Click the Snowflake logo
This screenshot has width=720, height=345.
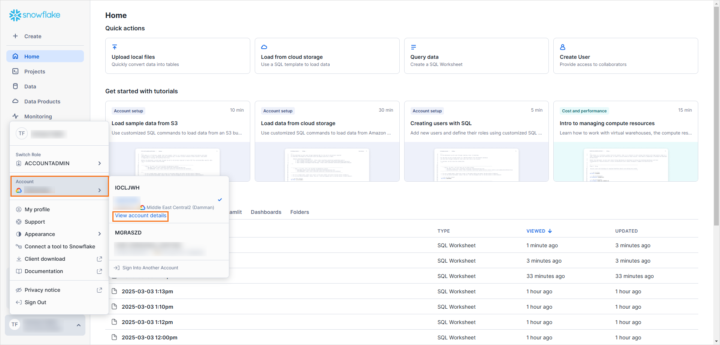pyautogui.click(x=35, y=15)
